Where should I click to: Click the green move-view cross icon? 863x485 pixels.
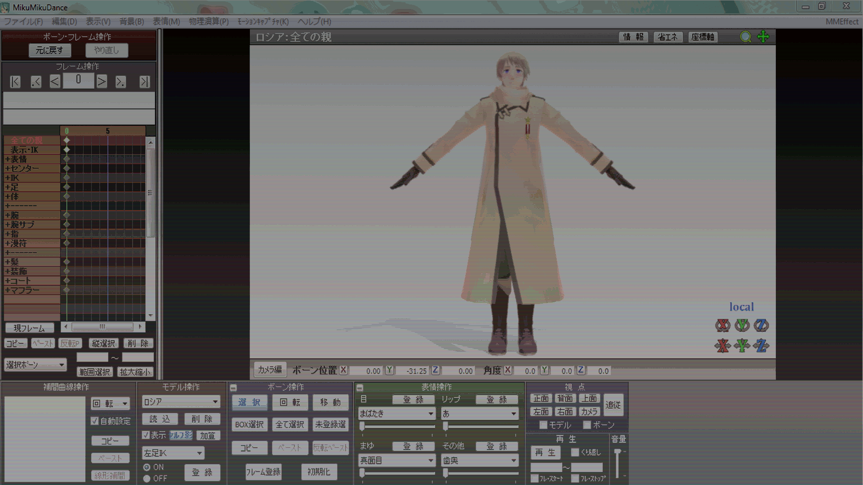[763, 37]
